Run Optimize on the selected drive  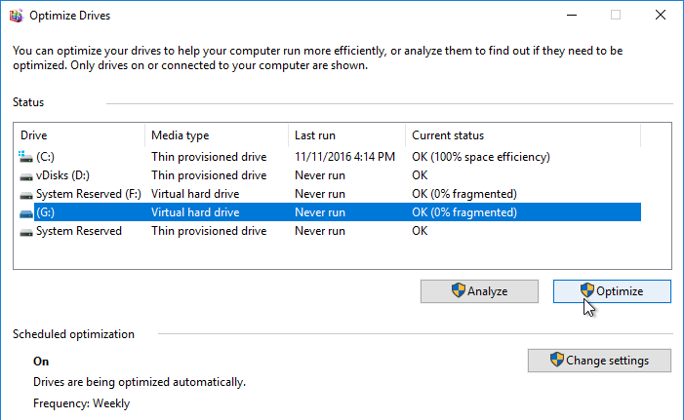[x=612, y=291]
